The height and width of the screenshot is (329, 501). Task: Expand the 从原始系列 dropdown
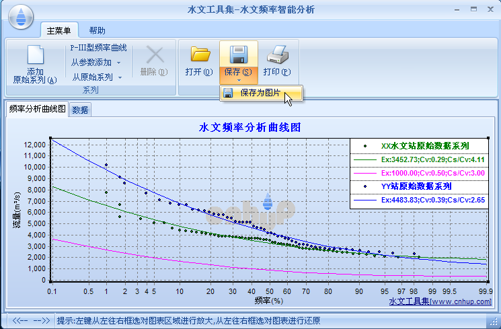point(120,77)
